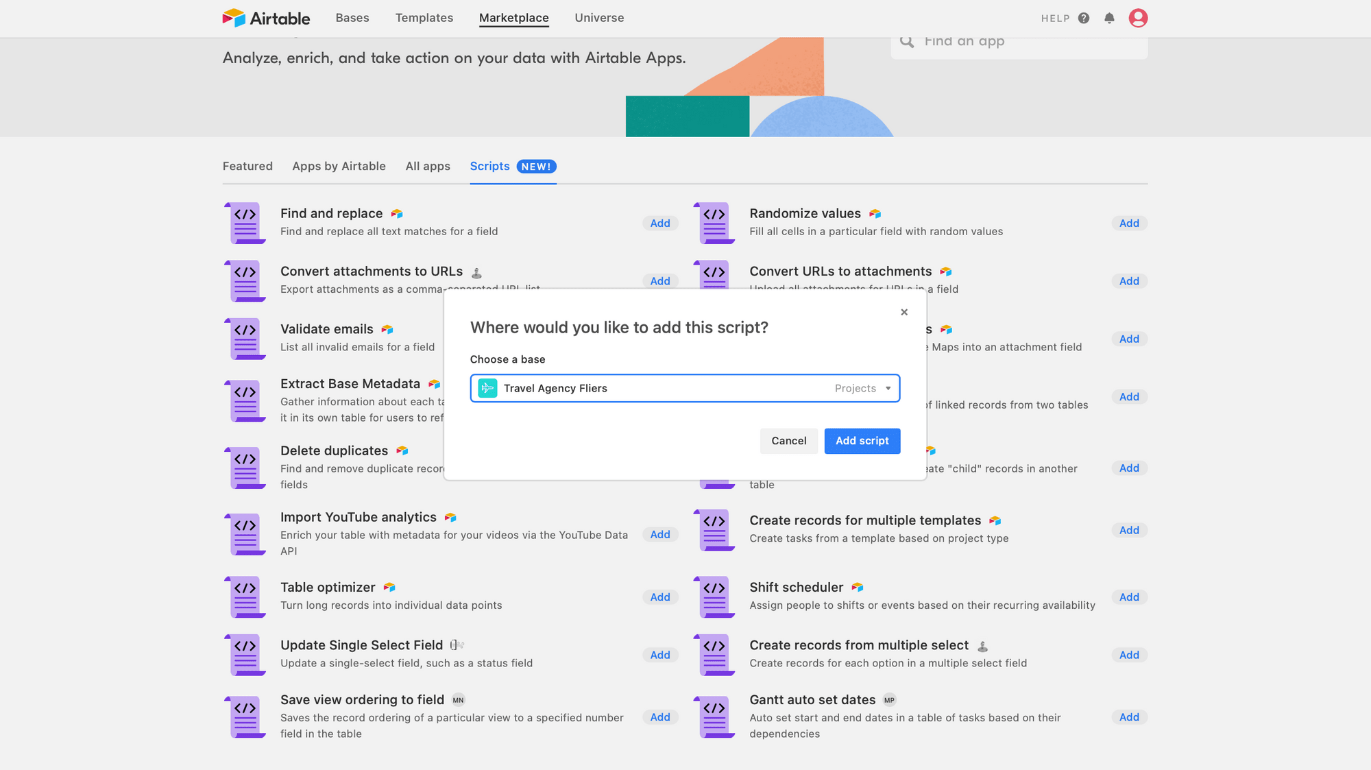Screen dimensions: 1371x770
Task: Click the MN author badge on Save view ordering
Action: [459, 700]
